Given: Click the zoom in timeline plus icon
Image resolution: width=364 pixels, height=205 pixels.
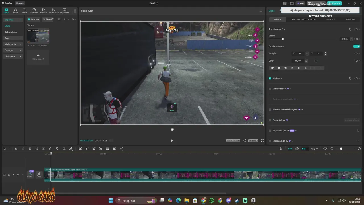Looking at the screenshot, I should coord(359,149).
